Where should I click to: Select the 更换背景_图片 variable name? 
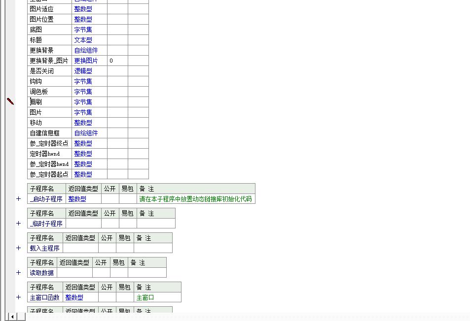[x=49, y=61]
